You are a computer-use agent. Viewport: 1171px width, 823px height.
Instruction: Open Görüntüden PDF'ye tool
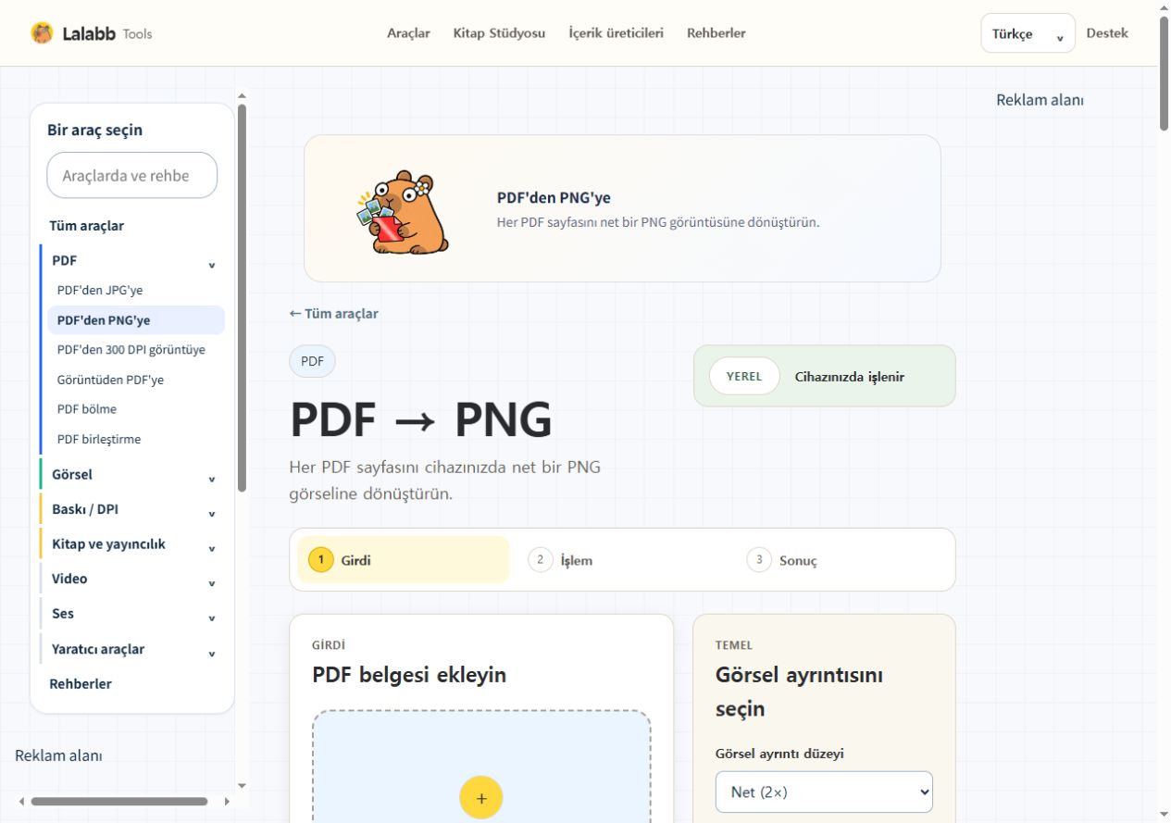136,380
